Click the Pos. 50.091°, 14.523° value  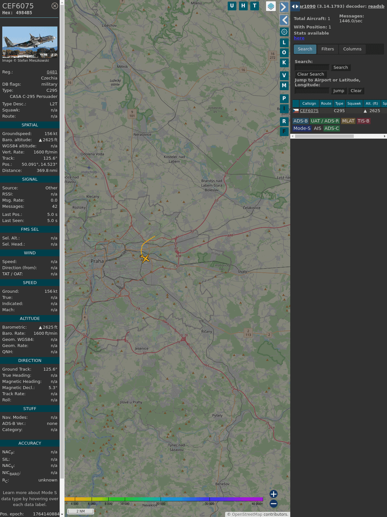(x=39, y=164)
